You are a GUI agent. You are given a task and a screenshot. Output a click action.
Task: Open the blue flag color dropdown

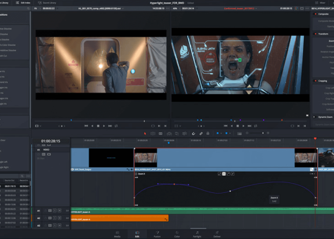221,133
